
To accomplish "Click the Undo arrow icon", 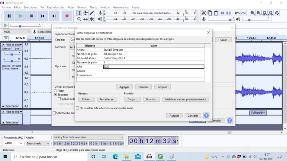I will [x=237, y=13].
